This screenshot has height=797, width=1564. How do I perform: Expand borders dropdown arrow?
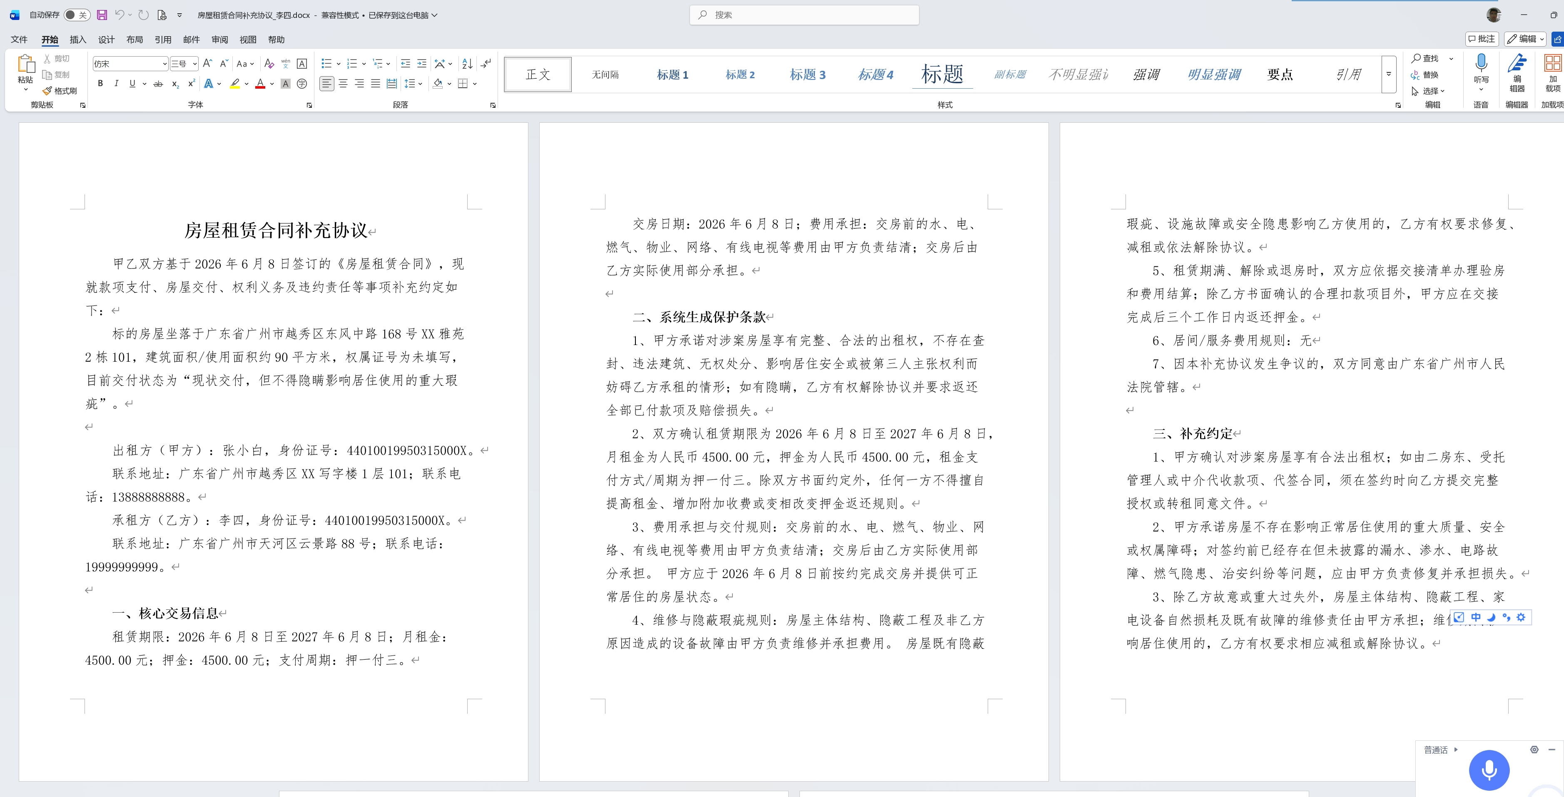point(475,84)
